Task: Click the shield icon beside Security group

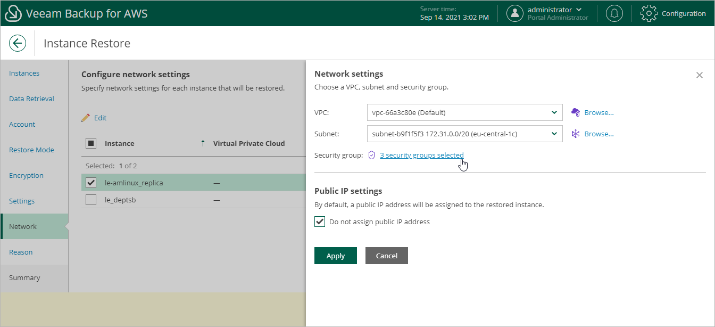Action: (371, 155)
